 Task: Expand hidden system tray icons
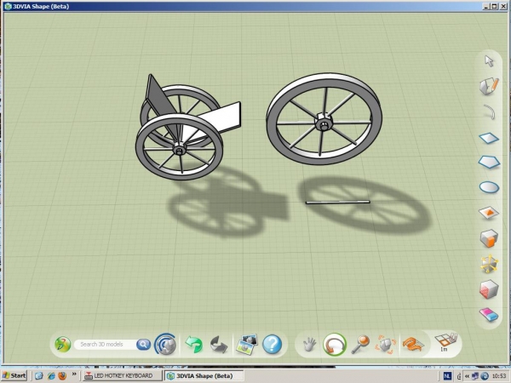point(468,376)
